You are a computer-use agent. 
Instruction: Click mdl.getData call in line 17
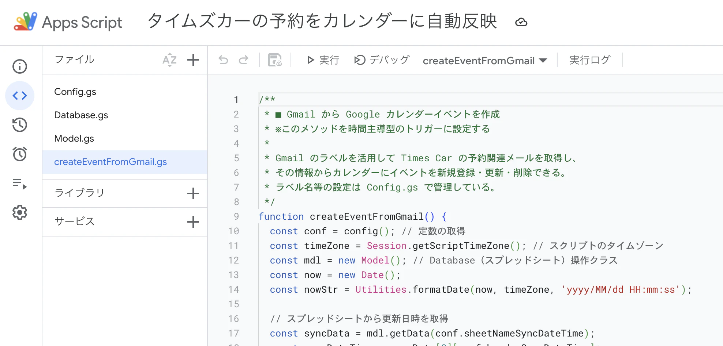(398, 333)
